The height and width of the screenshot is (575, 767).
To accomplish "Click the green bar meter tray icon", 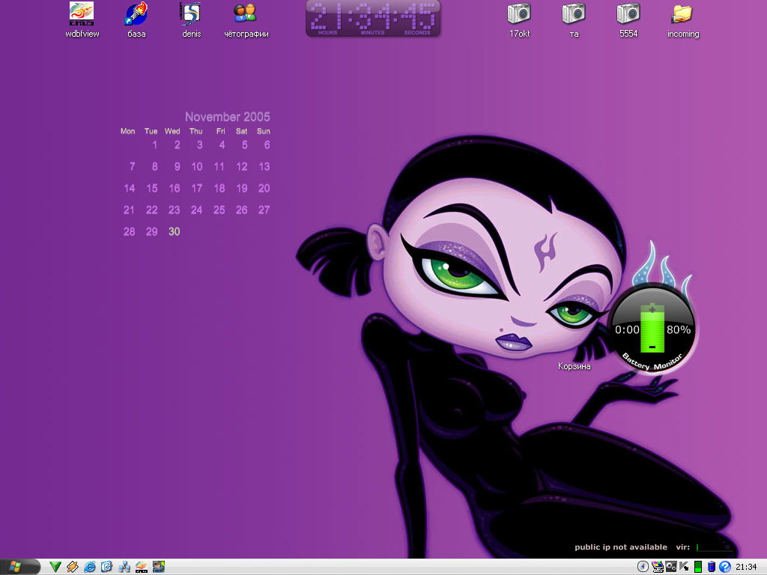I will click(698, 567).
